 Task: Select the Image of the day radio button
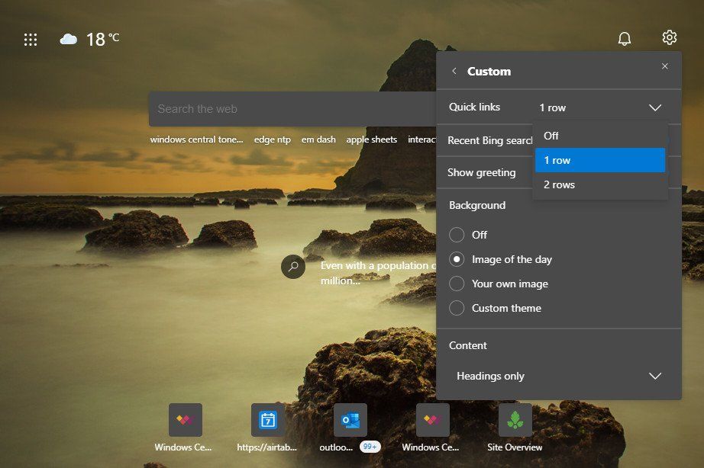point(457,259)
